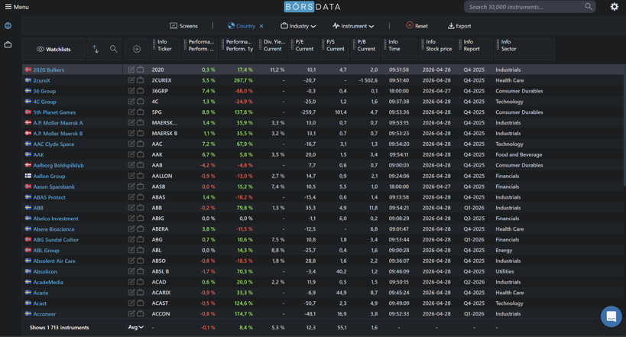Click the portfolio icon for Abera Bioscience
Screen dimensions: 626x337
coord(141,228)
